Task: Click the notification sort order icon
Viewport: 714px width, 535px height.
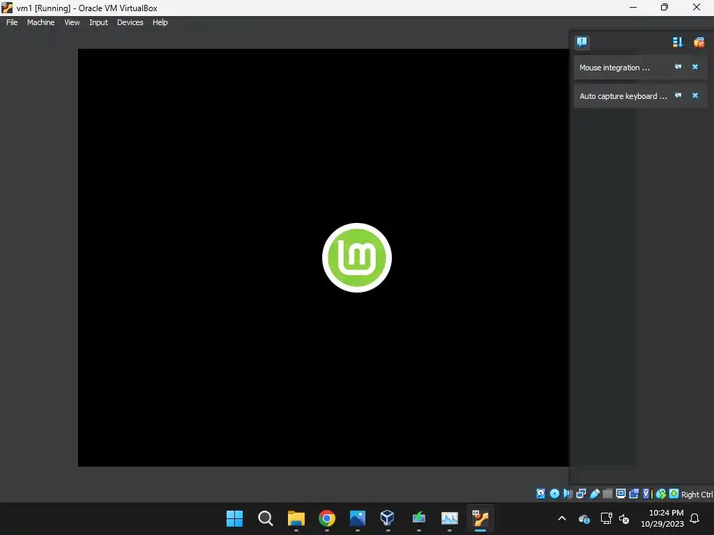Action: (x=678, y=42)
